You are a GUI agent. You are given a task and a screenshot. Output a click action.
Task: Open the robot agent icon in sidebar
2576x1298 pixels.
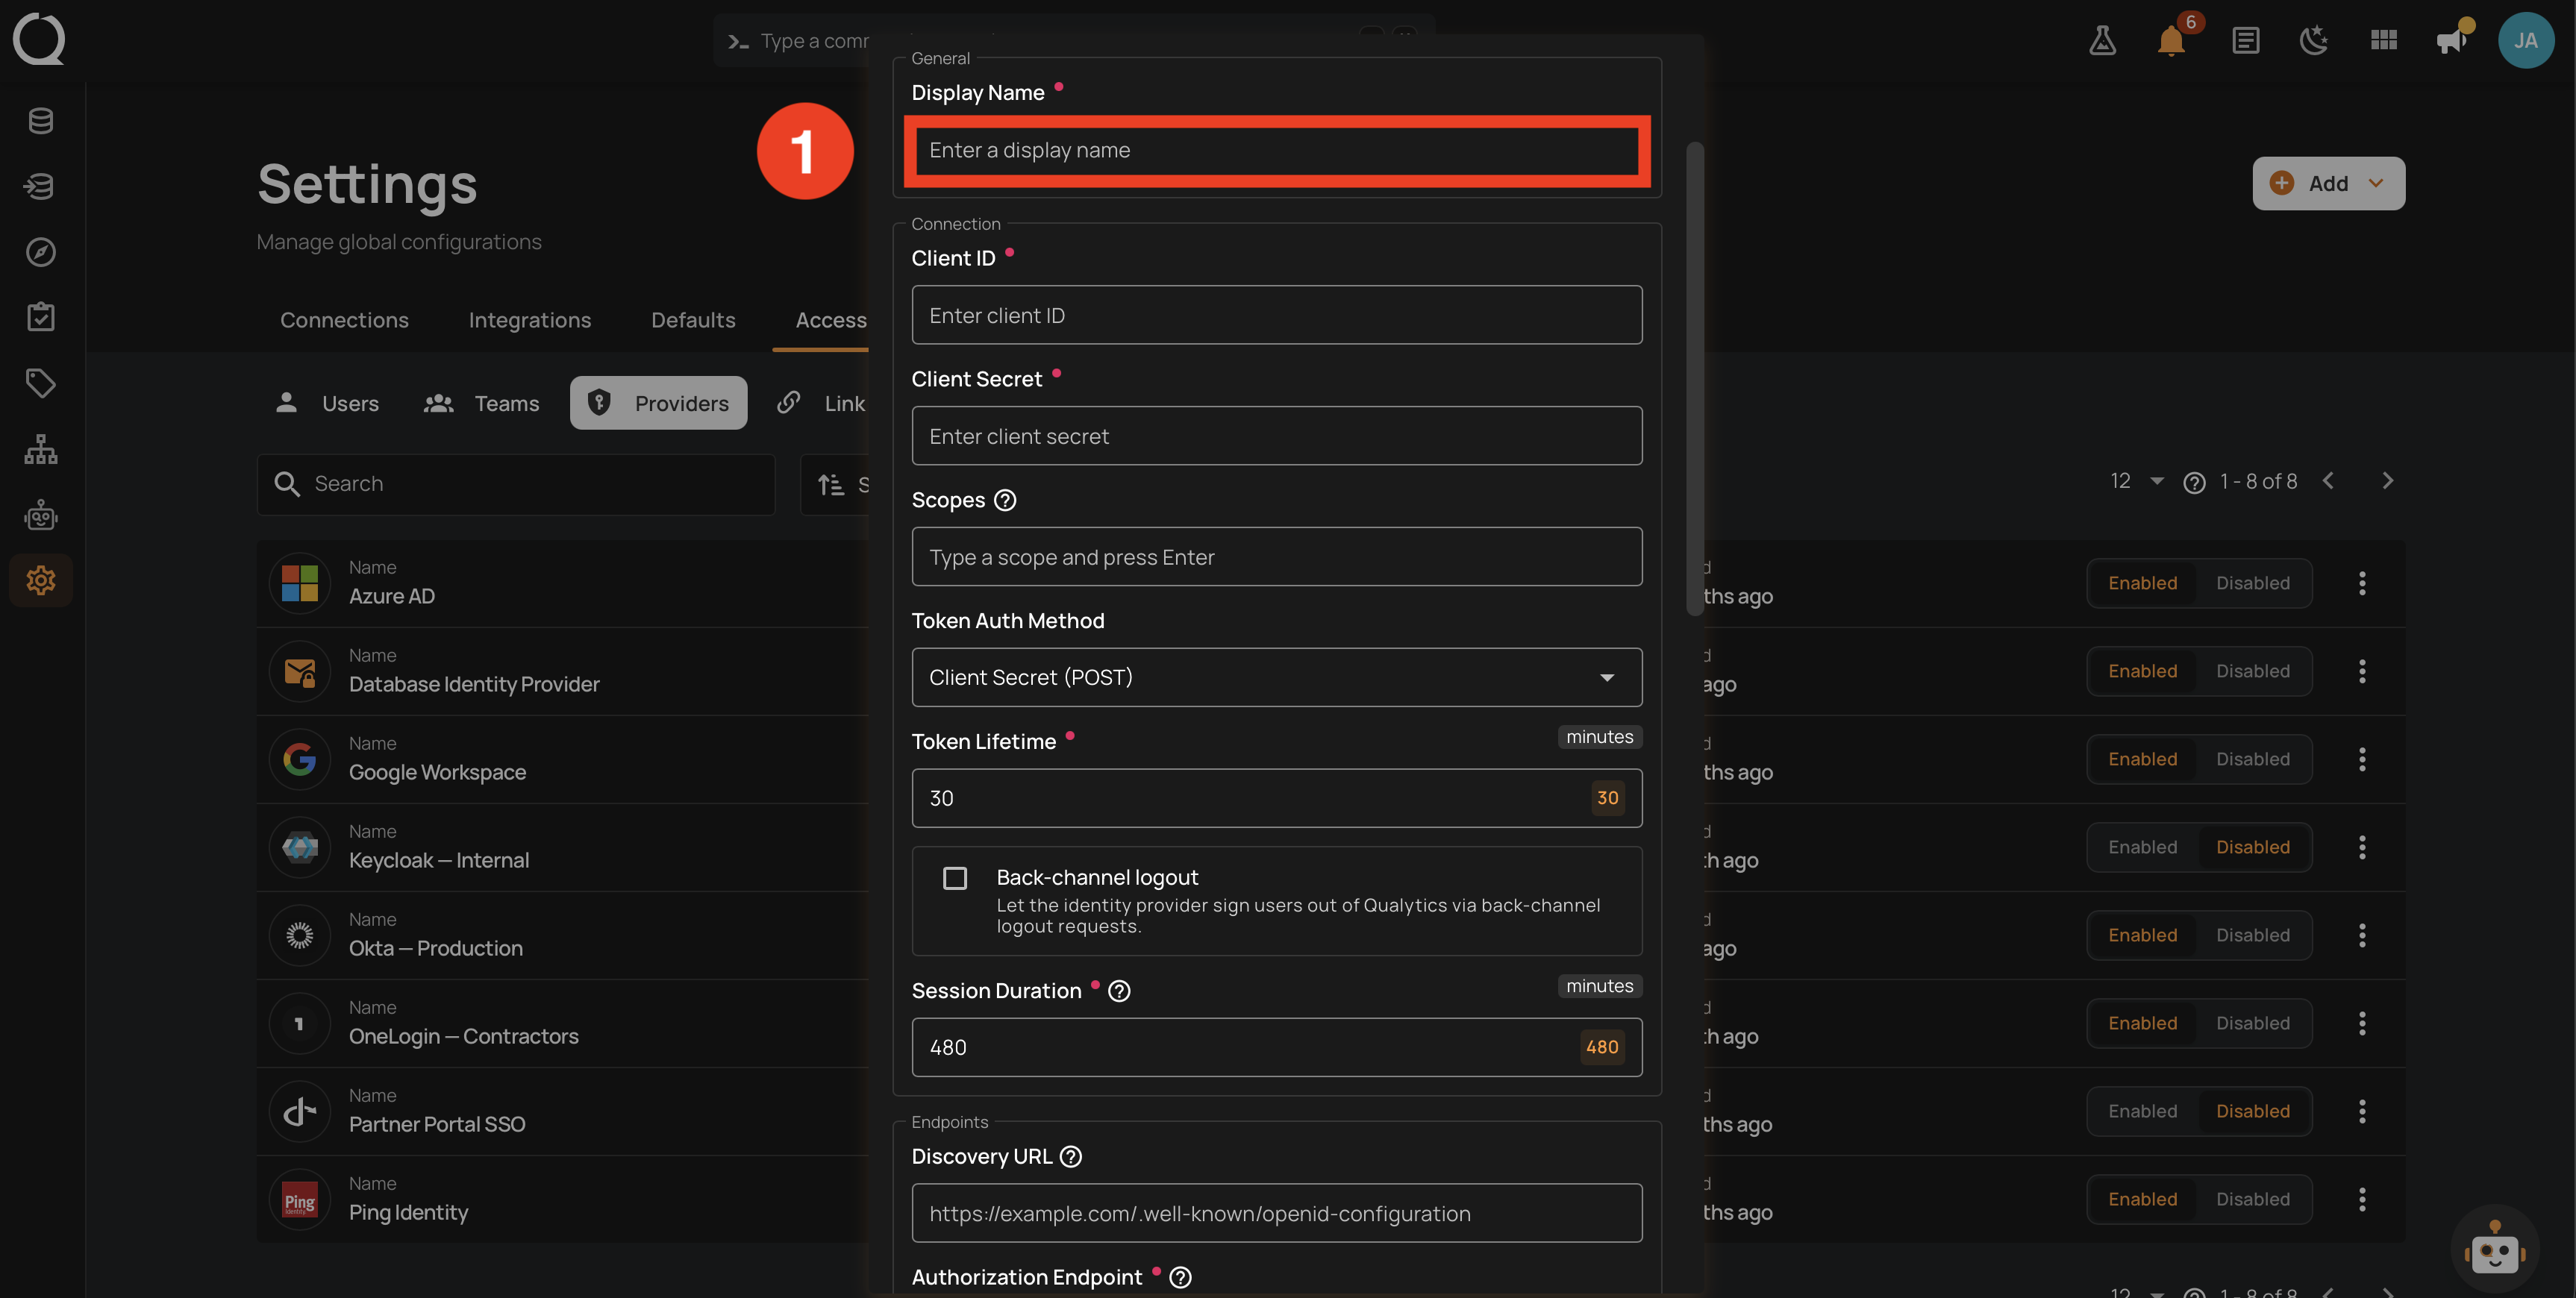(41, 515)
